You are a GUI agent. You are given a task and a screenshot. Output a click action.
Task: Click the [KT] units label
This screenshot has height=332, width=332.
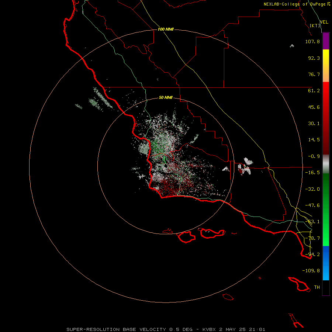point(315,25)
